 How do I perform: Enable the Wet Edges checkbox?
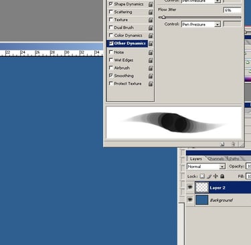[111, 60]
